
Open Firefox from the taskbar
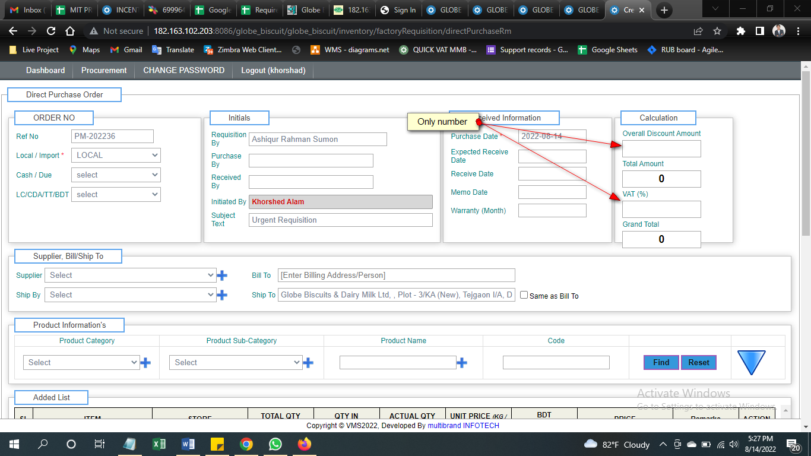pyautogui.click(x=305, y=444)
